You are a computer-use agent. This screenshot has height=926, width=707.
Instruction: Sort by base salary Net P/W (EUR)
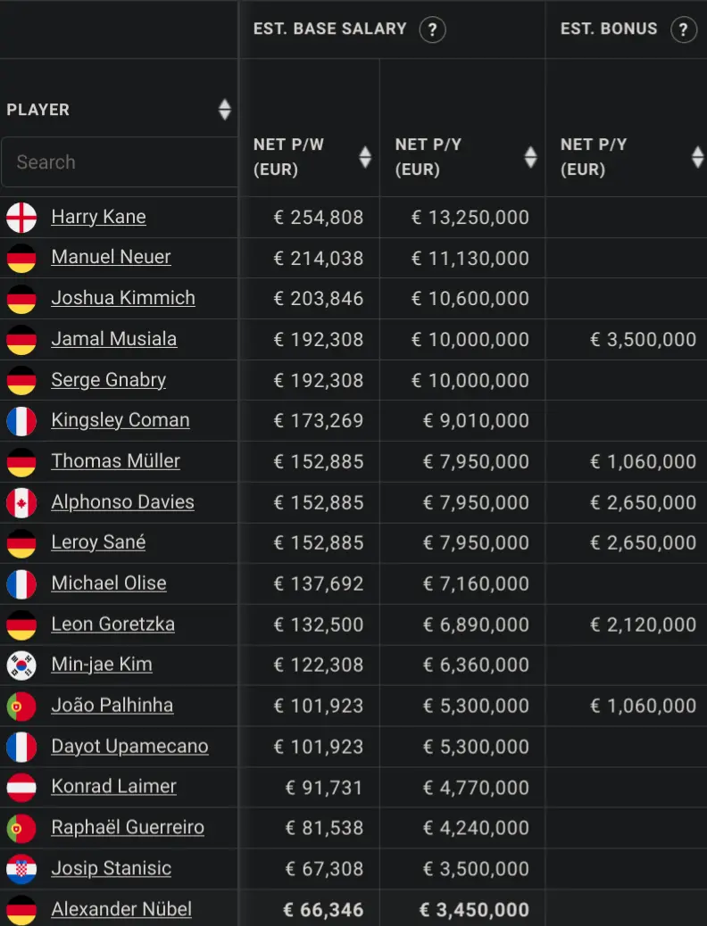pos(365,157)
